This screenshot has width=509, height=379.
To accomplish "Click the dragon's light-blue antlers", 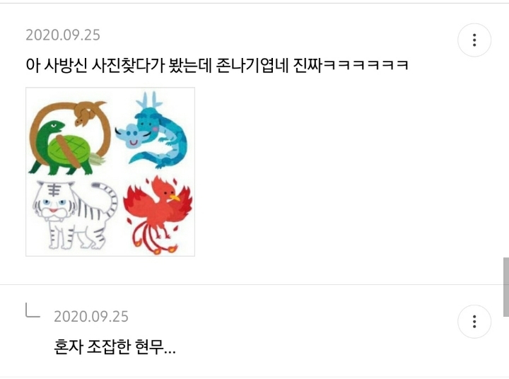I will click(x=148, y=100).
